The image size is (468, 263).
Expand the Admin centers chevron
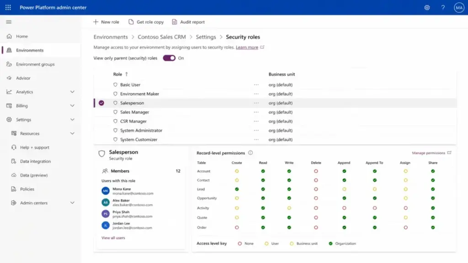click(x=72, y=203)
